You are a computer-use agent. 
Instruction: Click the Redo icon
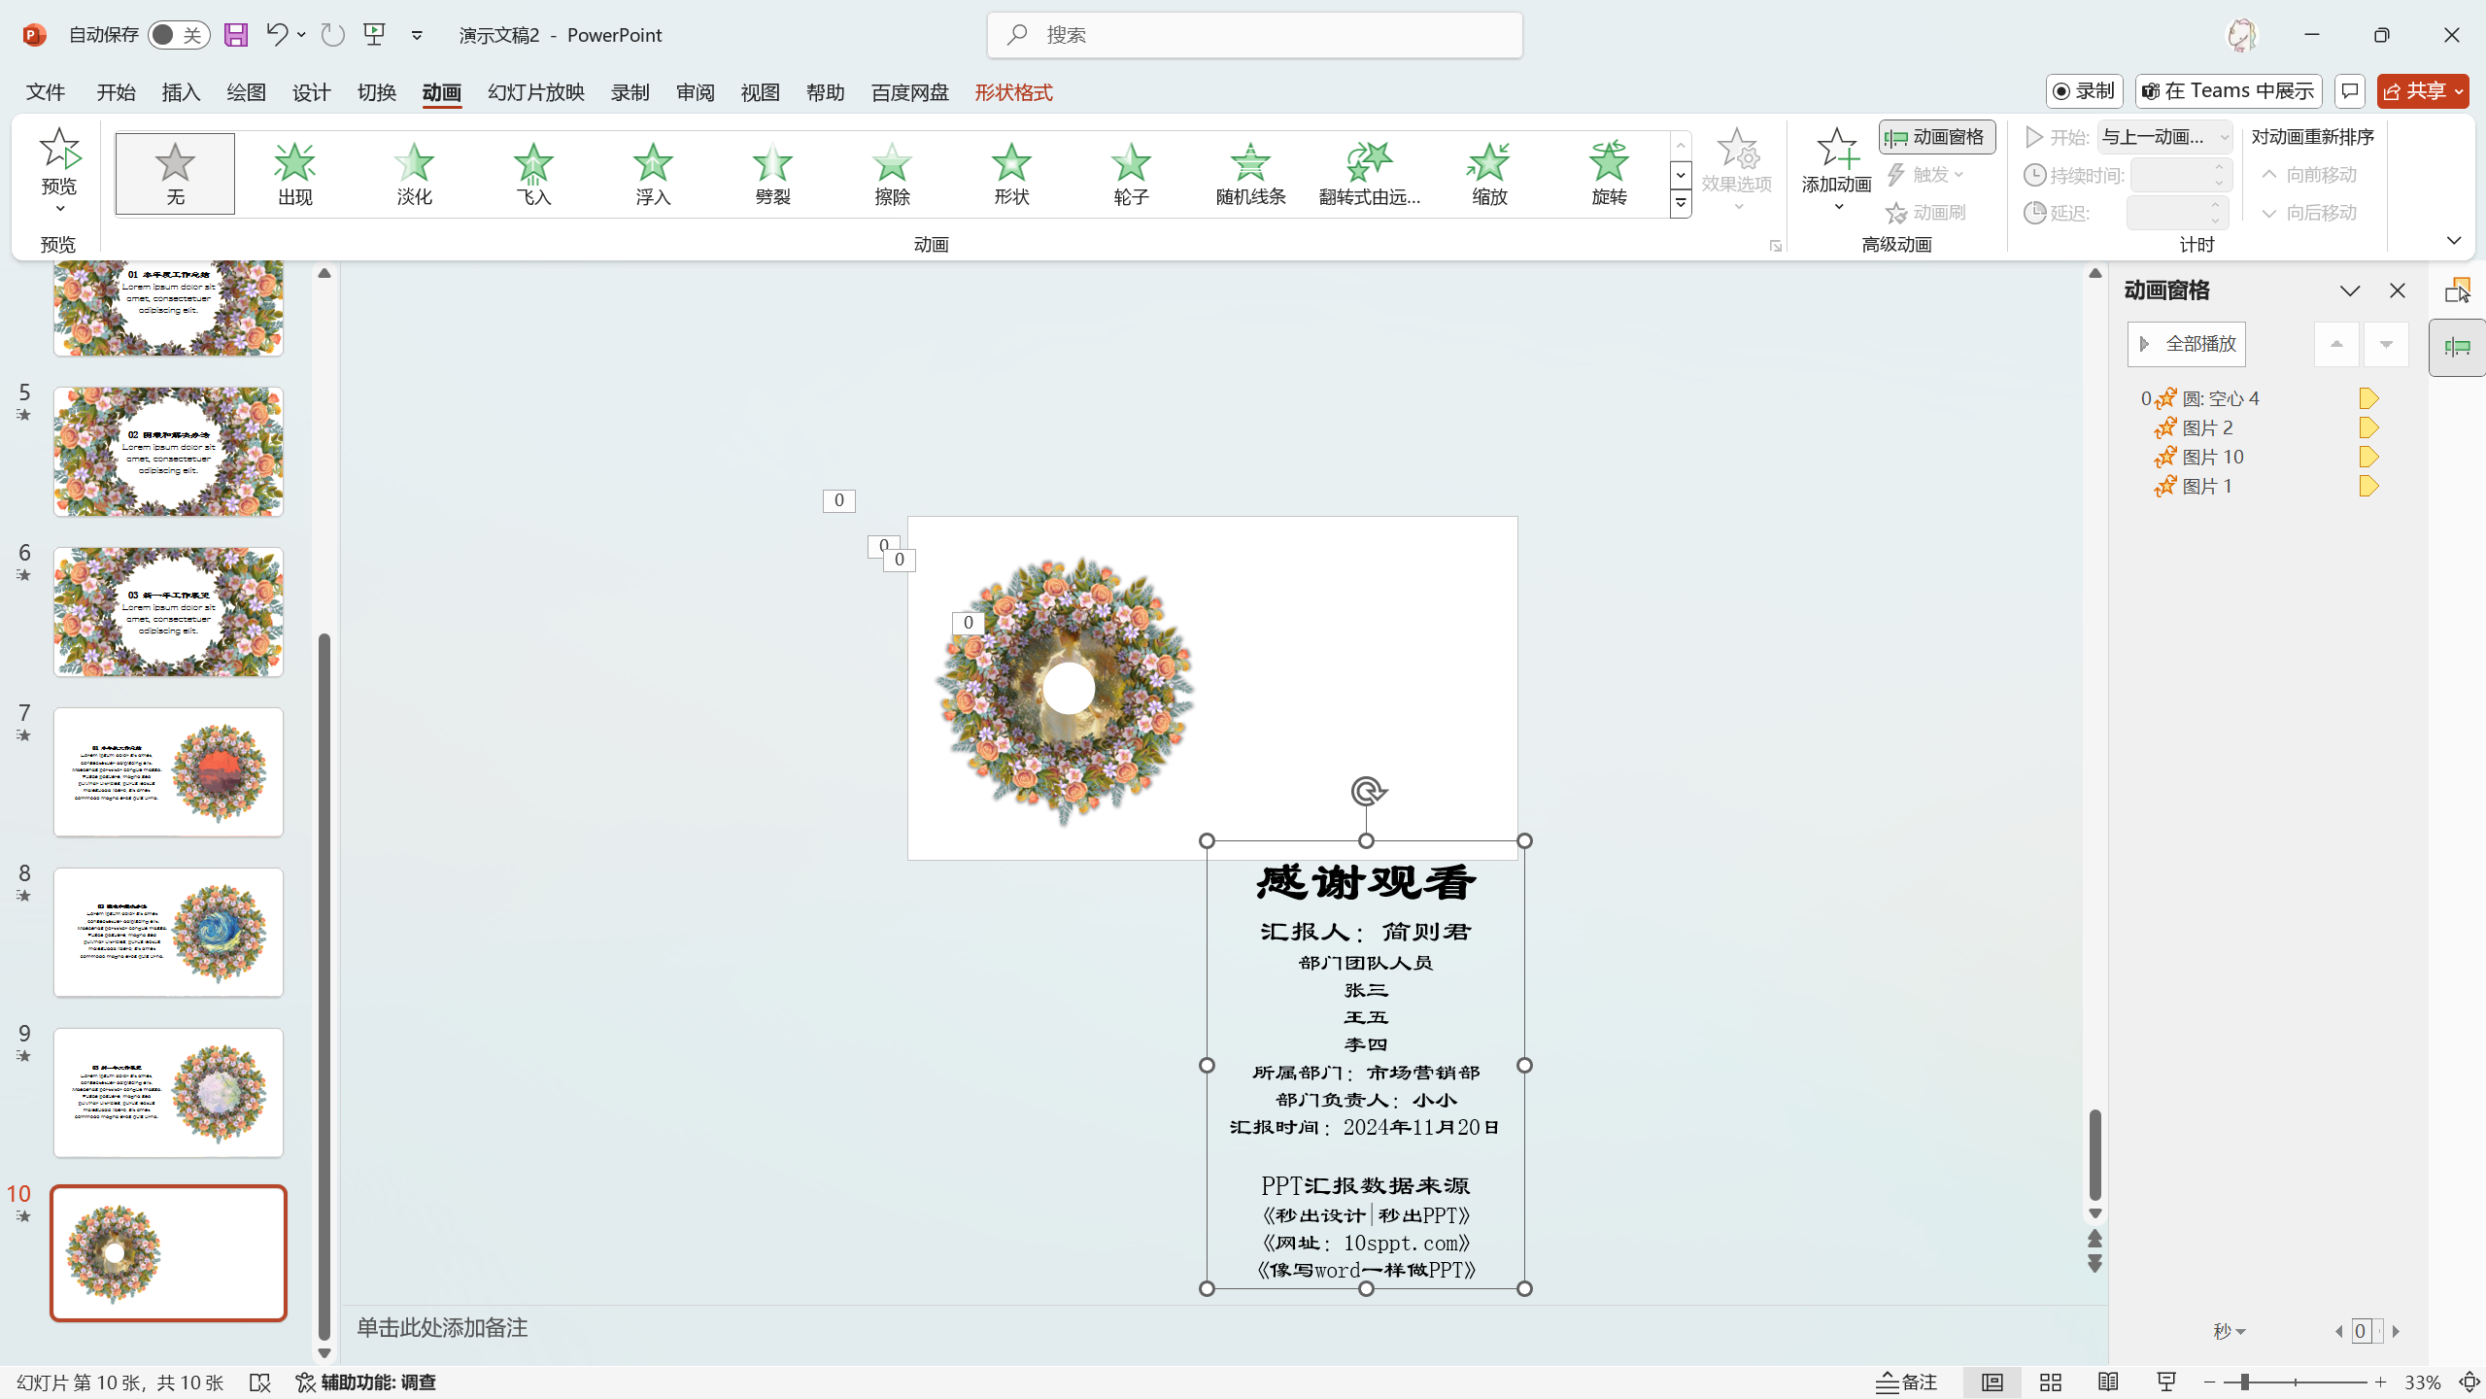click(333, 35)
